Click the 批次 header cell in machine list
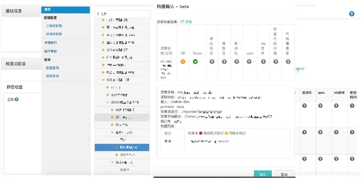The height and width of the screenshot is (178, 361). point(168,133)
